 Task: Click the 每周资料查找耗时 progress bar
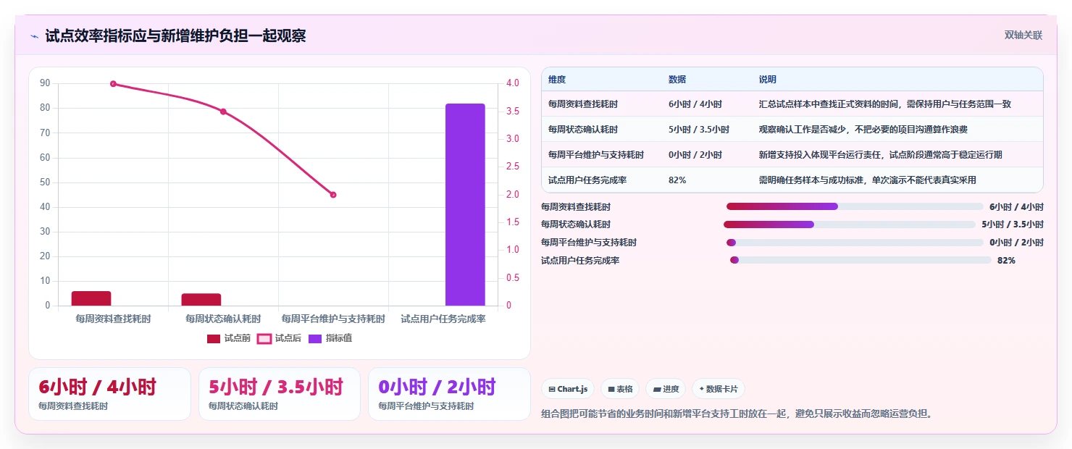[855, 206]
